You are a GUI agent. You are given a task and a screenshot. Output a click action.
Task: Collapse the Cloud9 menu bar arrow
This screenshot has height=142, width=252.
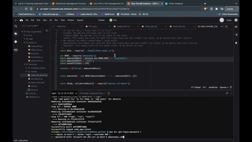(x=16, y=20)
